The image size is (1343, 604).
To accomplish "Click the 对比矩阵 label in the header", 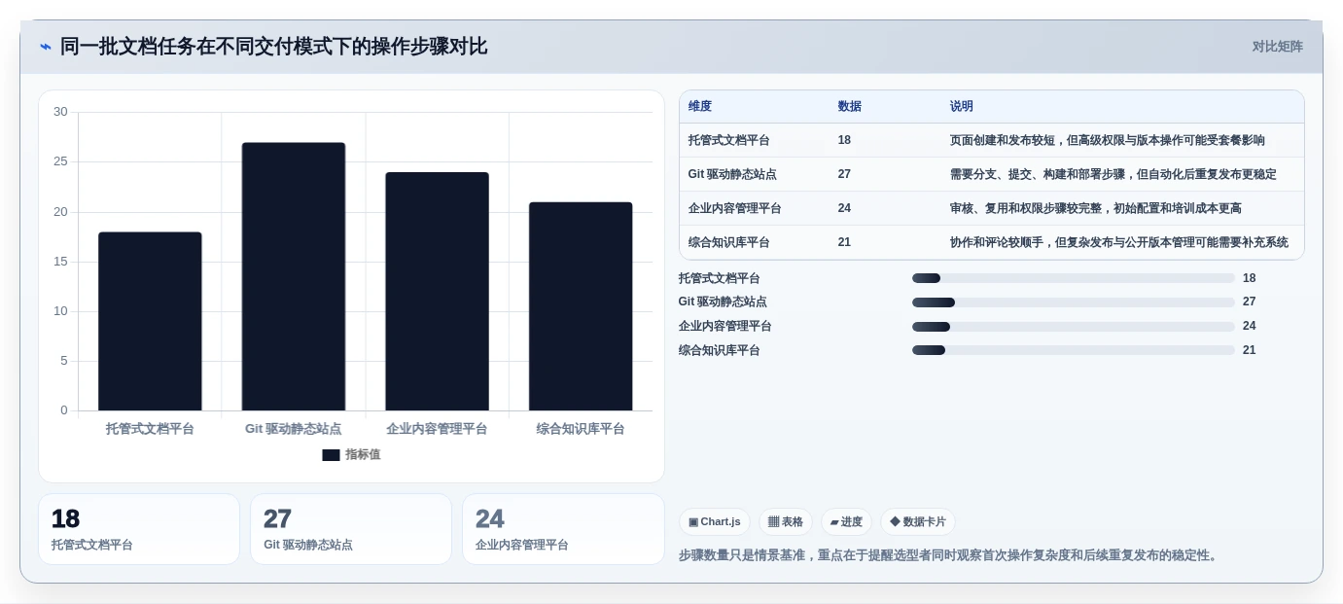I will tap(1277, 47).
